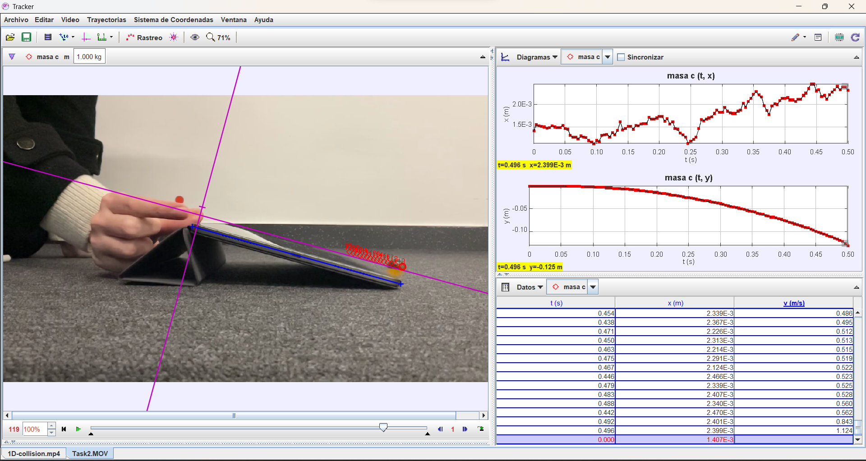Open track control dropdown arrow
This screenshot has width=866, height=461.
click(111, 37)
